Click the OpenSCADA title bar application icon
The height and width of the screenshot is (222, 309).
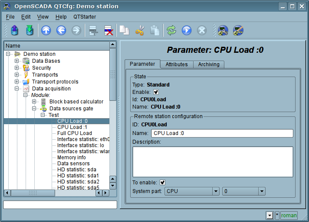click(x=7, y=6)
